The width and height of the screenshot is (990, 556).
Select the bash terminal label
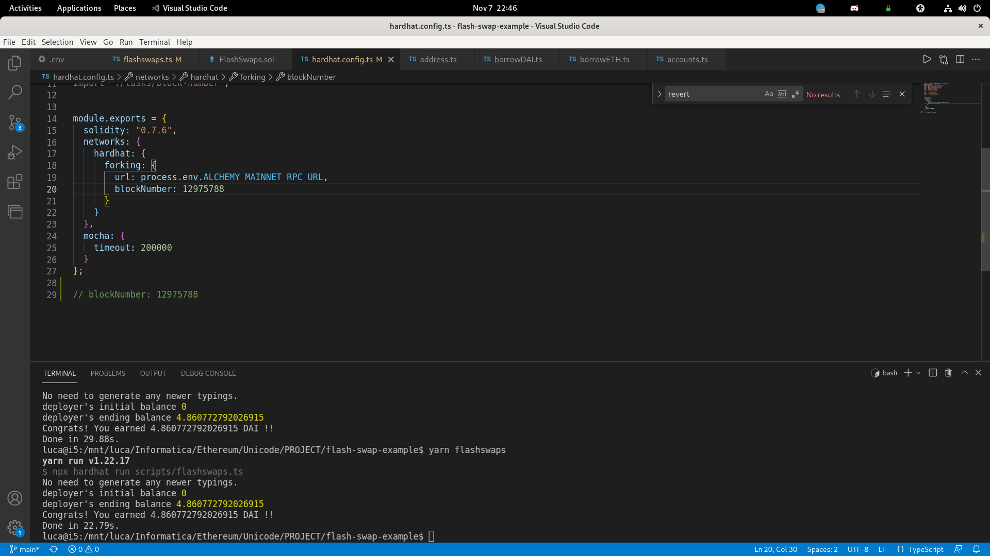[884, 373]
